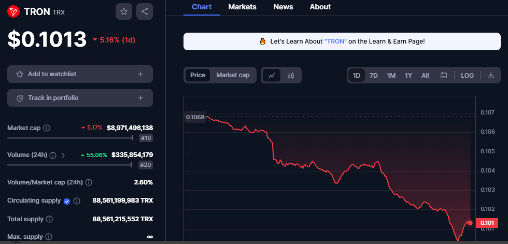
Task: Click the fire icon in the Learn banner
Action: click(x=262, y=41)
